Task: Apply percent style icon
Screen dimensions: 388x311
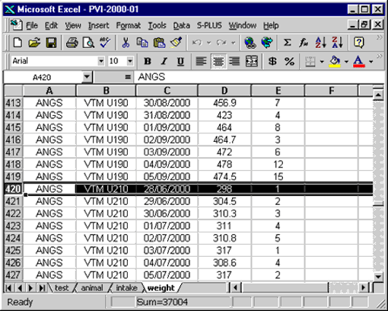Action: tap(289, 61)
